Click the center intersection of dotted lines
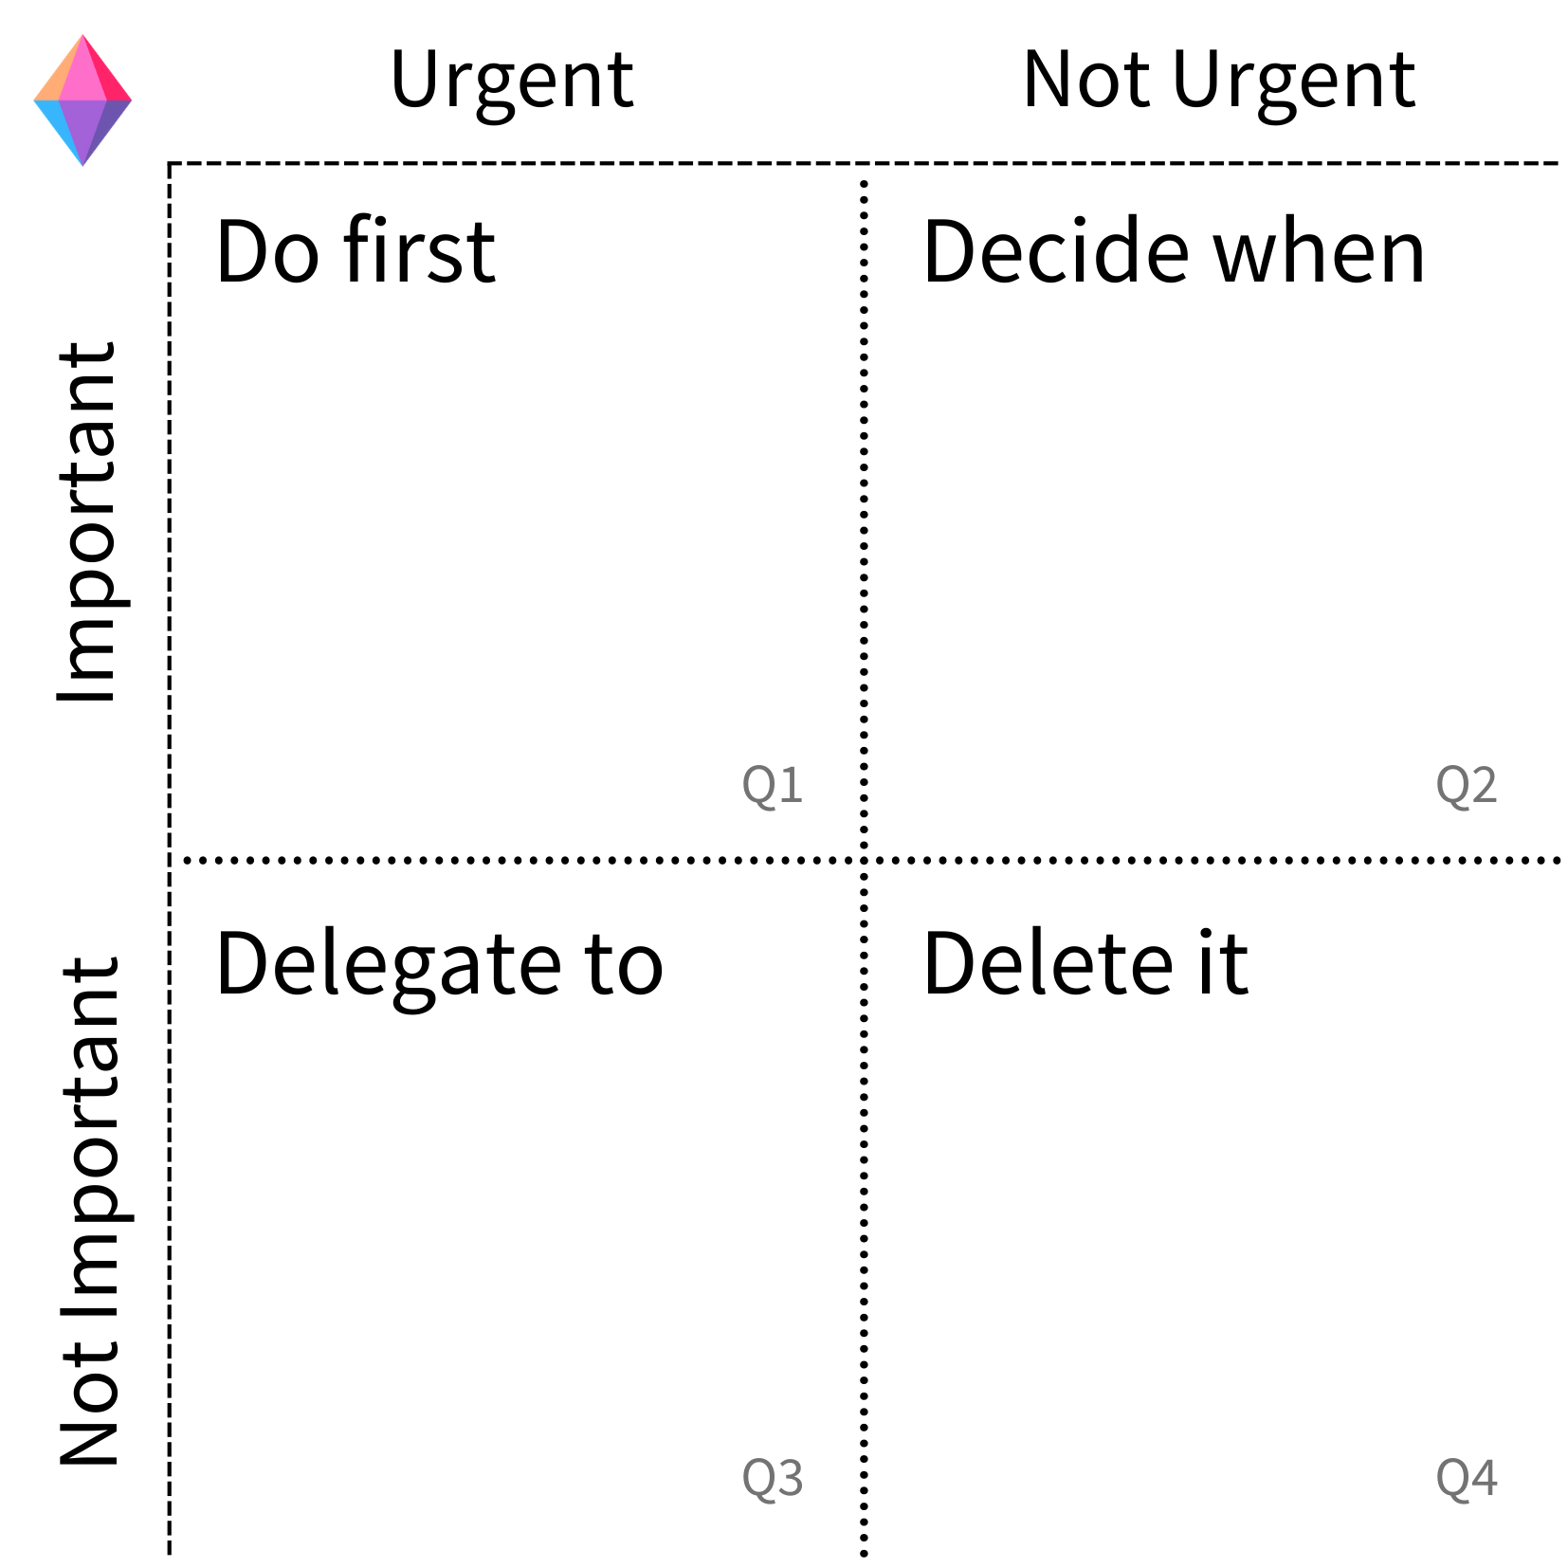The image size is (1568, 1568). (x=864, y=860)
